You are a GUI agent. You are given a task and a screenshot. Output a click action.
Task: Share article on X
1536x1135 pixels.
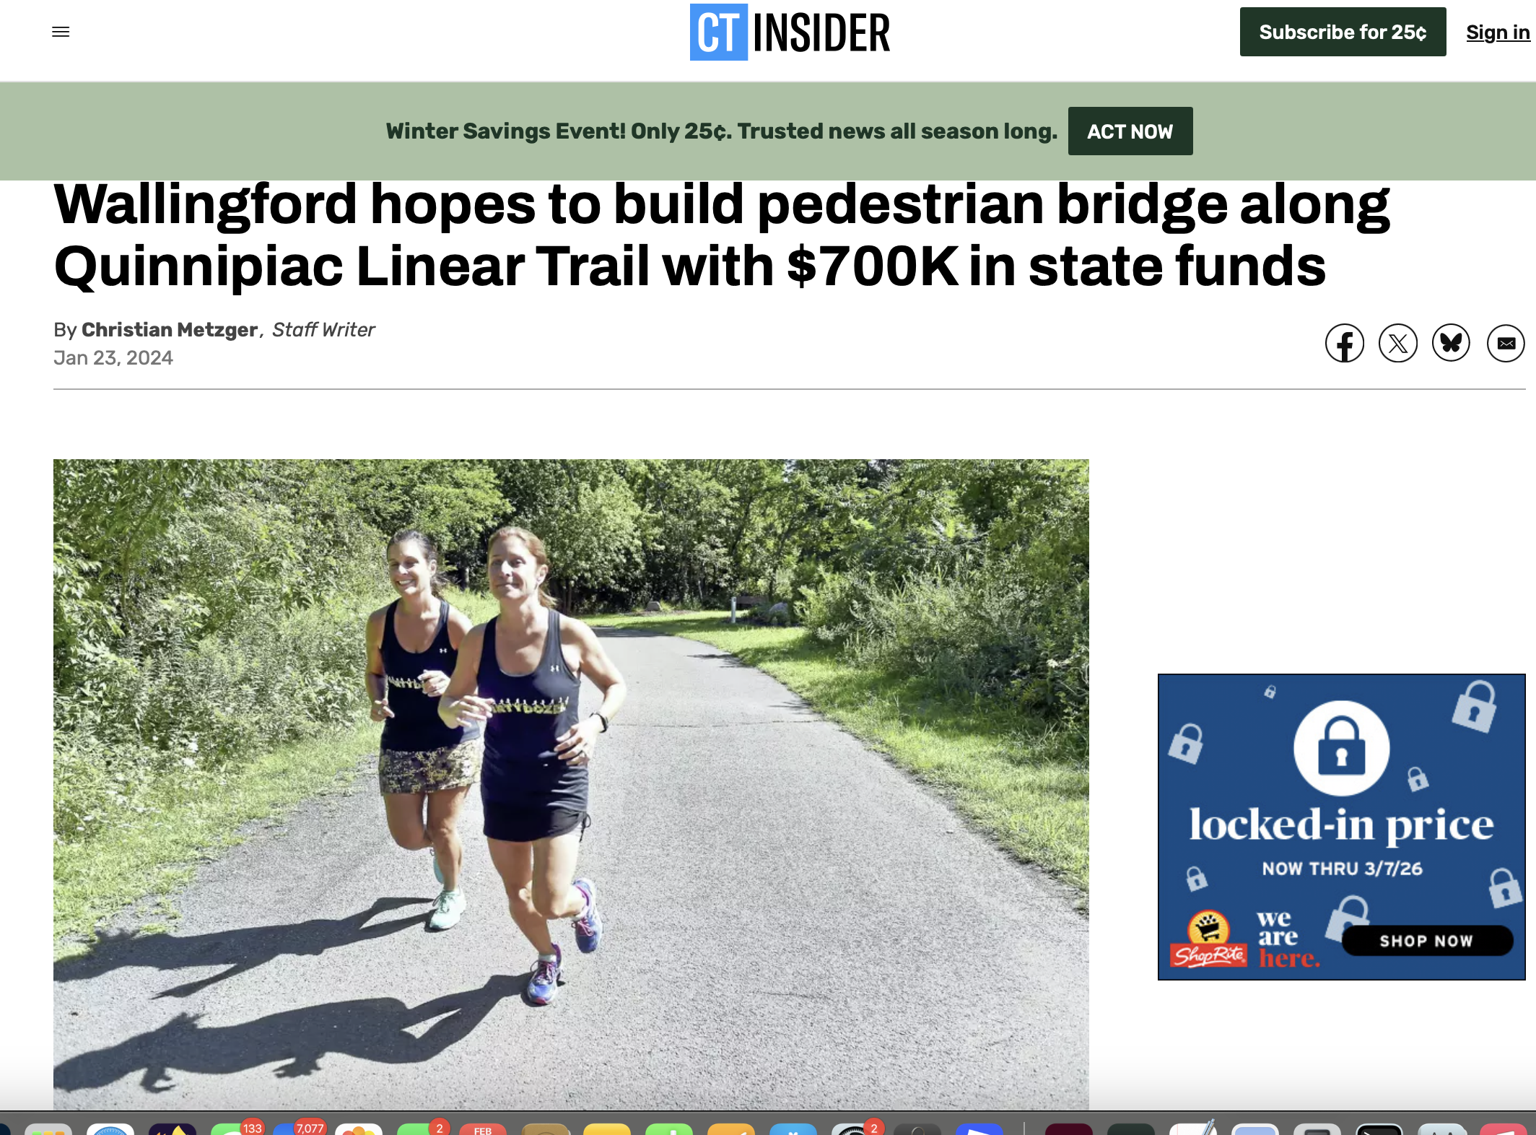coord(1397,344)
